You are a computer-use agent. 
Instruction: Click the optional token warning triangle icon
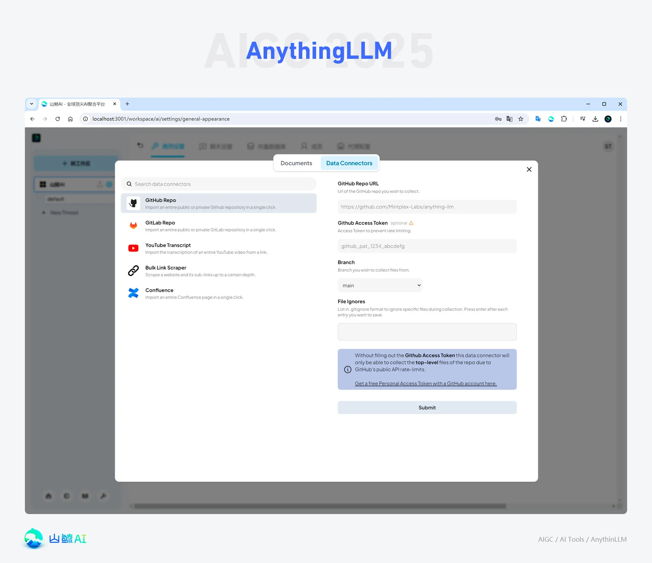(411, 223)
